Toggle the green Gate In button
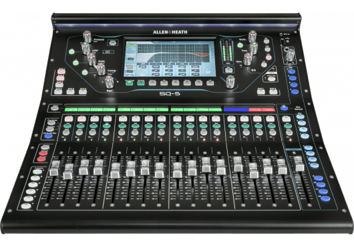The width and height of the screenshot is (354, 247). point(76,63)
